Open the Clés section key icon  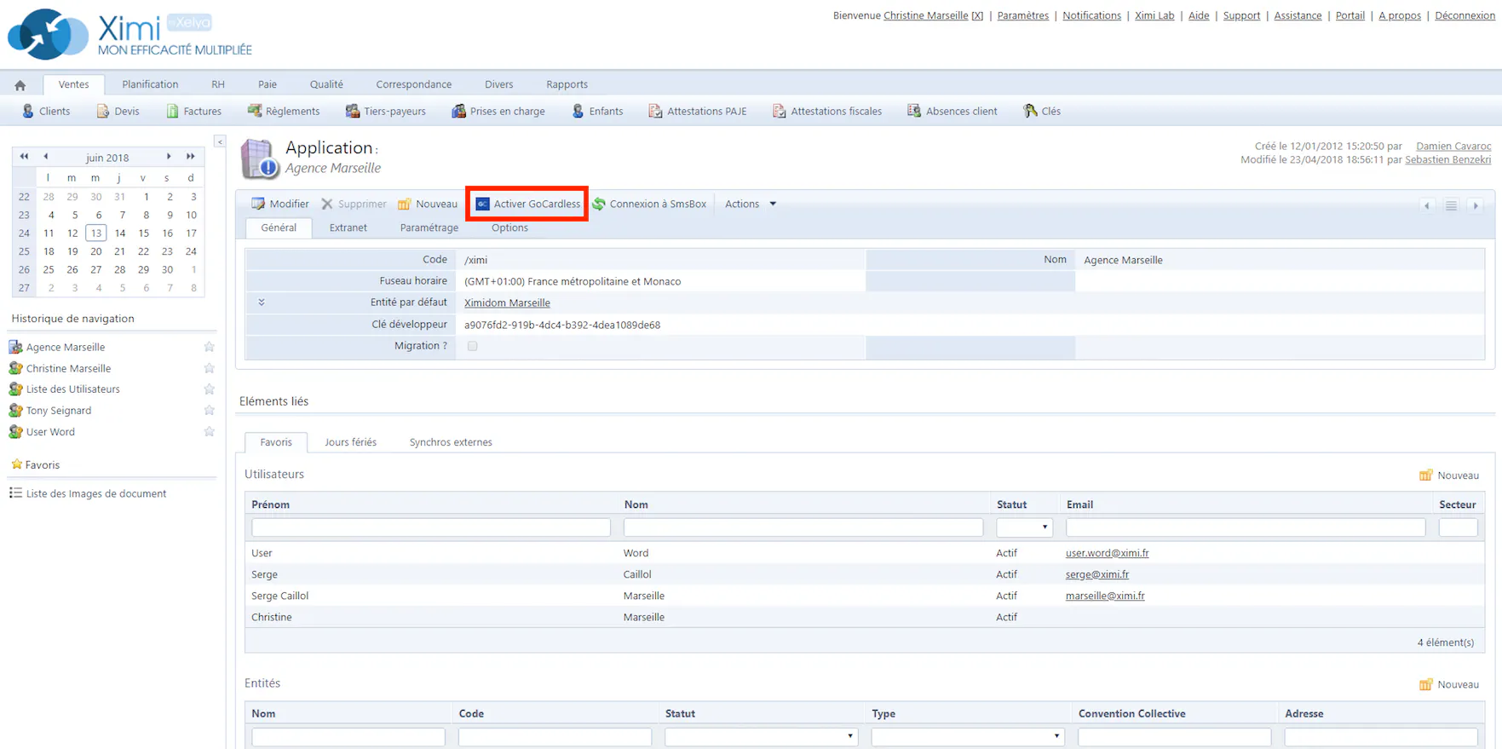pos(1030,111)
